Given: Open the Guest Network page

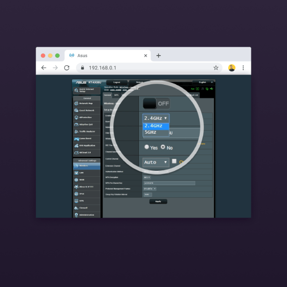Looking at the screenshot, I should [x=87, y=110].
